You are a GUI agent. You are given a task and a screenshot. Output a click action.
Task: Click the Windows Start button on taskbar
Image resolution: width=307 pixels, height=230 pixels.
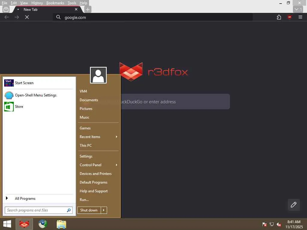[x=7, y=224]
